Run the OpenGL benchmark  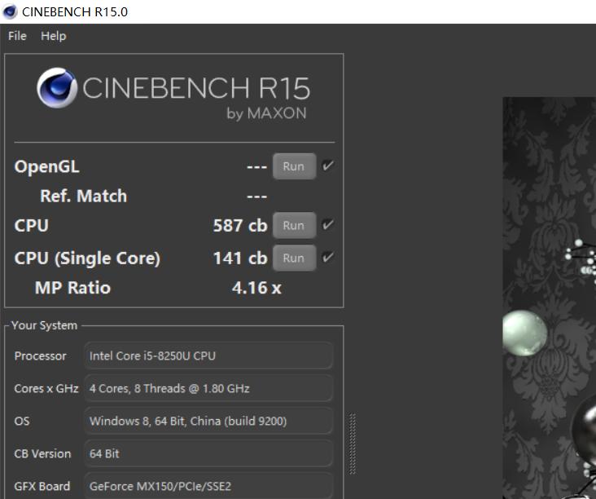coord(294,166)
